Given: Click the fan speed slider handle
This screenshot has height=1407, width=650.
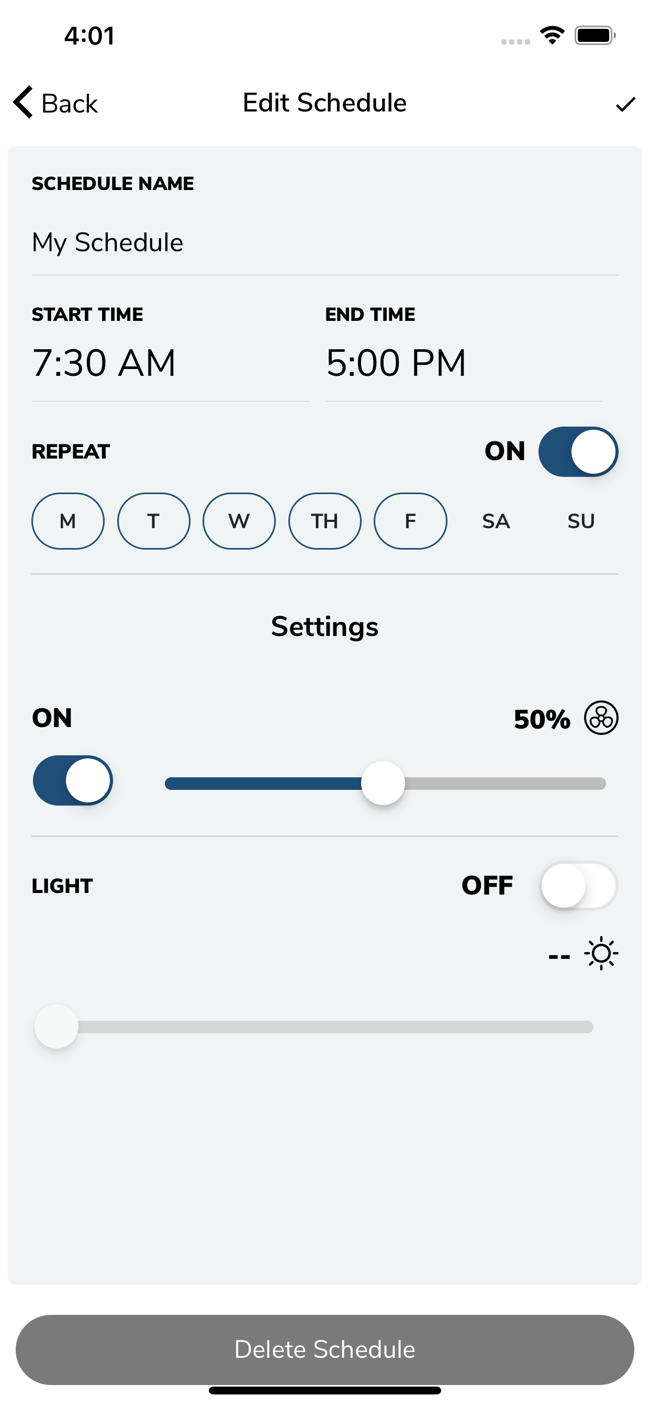Looking at the screenshot, I should 383,783.
